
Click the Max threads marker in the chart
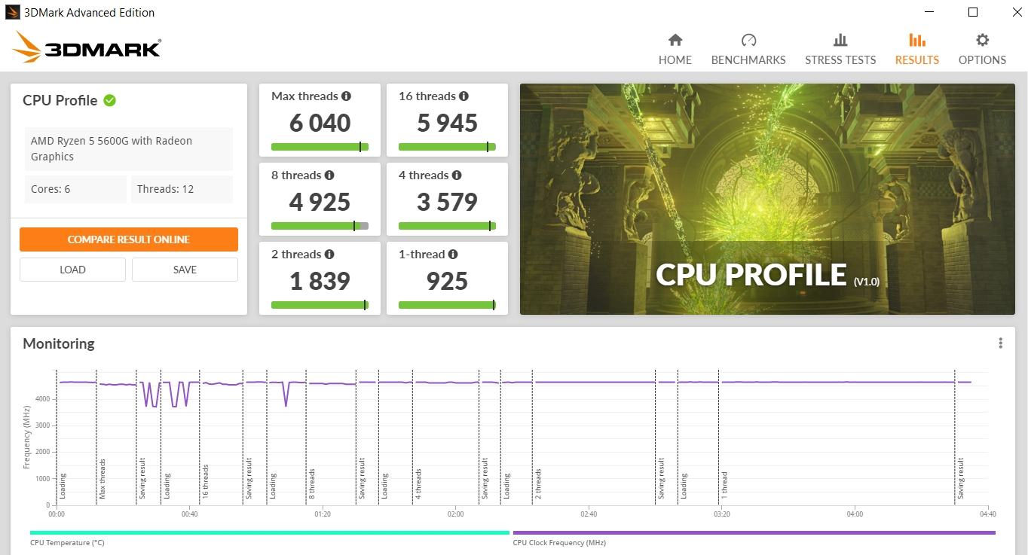click(102, 479)
